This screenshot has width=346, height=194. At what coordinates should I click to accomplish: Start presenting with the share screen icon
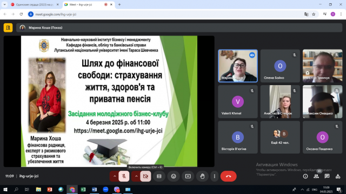pyautogui.click(x=188, y=176)
